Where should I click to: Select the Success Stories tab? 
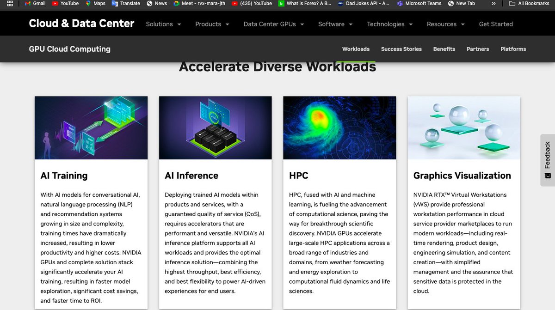tap(401, 49)
